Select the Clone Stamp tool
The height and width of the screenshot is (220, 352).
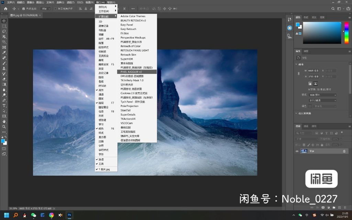4,68
